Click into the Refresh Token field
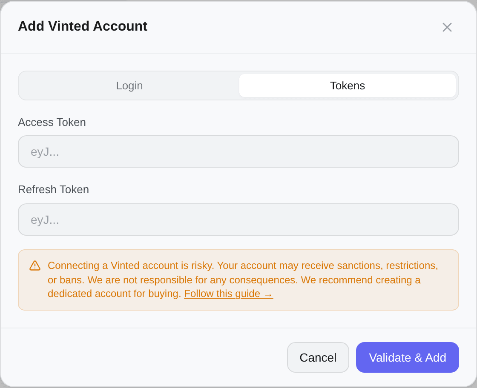477x388 pixels. (x=238, y=220)
